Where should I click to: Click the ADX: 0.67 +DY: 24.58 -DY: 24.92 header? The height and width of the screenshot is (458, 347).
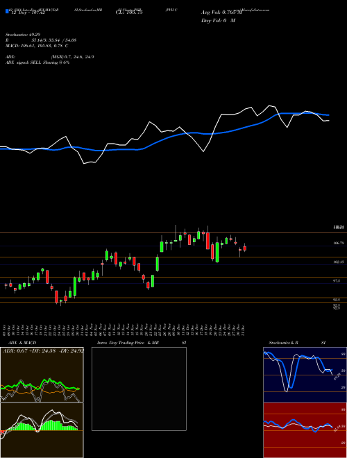[x=43, y=351]
